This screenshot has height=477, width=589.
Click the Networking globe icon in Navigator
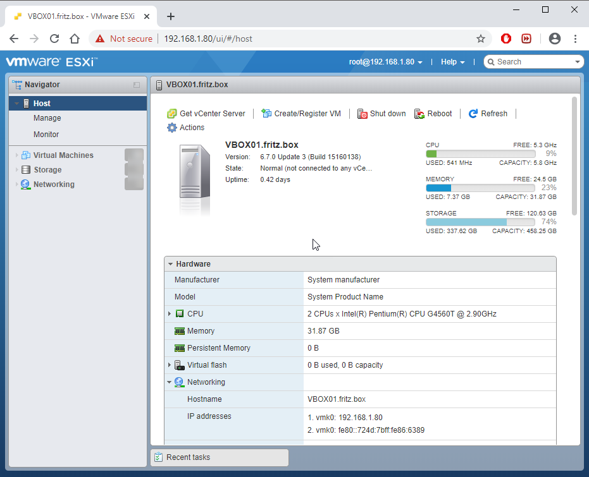[25, 184]
